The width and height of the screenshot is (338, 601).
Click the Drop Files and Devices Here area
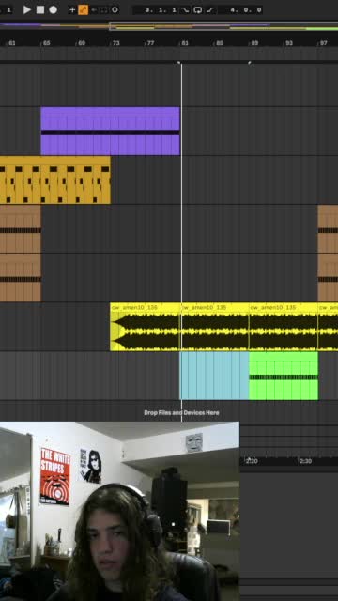point(181,413)
